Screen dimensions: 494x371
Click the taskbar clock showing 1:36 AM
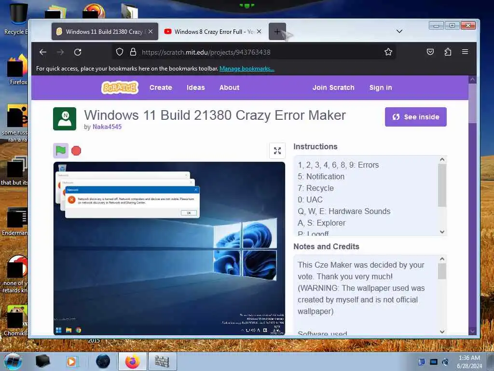(x=469, y=362)
